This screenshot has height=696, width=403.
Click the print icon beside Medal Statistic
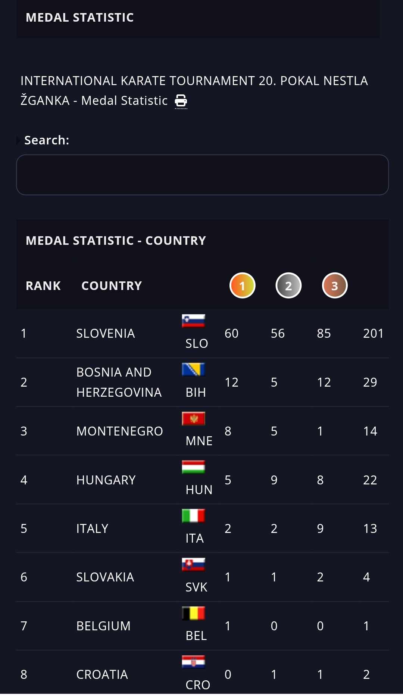(181, 101)
